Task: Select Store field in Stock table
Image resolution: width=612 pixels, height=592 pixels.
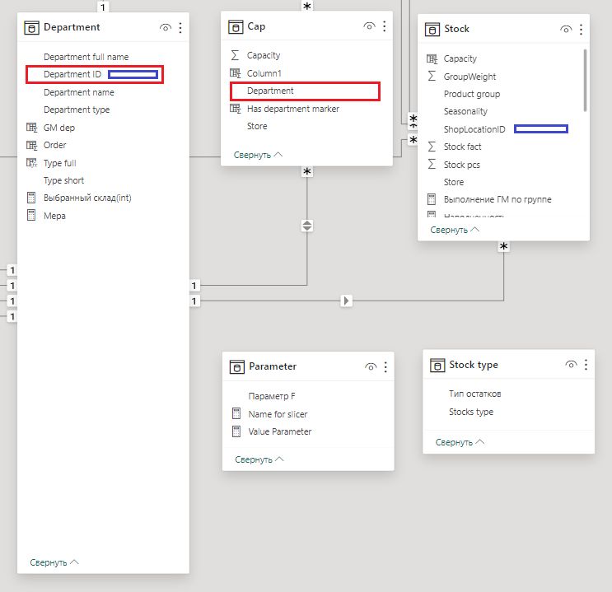Action: pyautogui.click(x=454, y=182)
